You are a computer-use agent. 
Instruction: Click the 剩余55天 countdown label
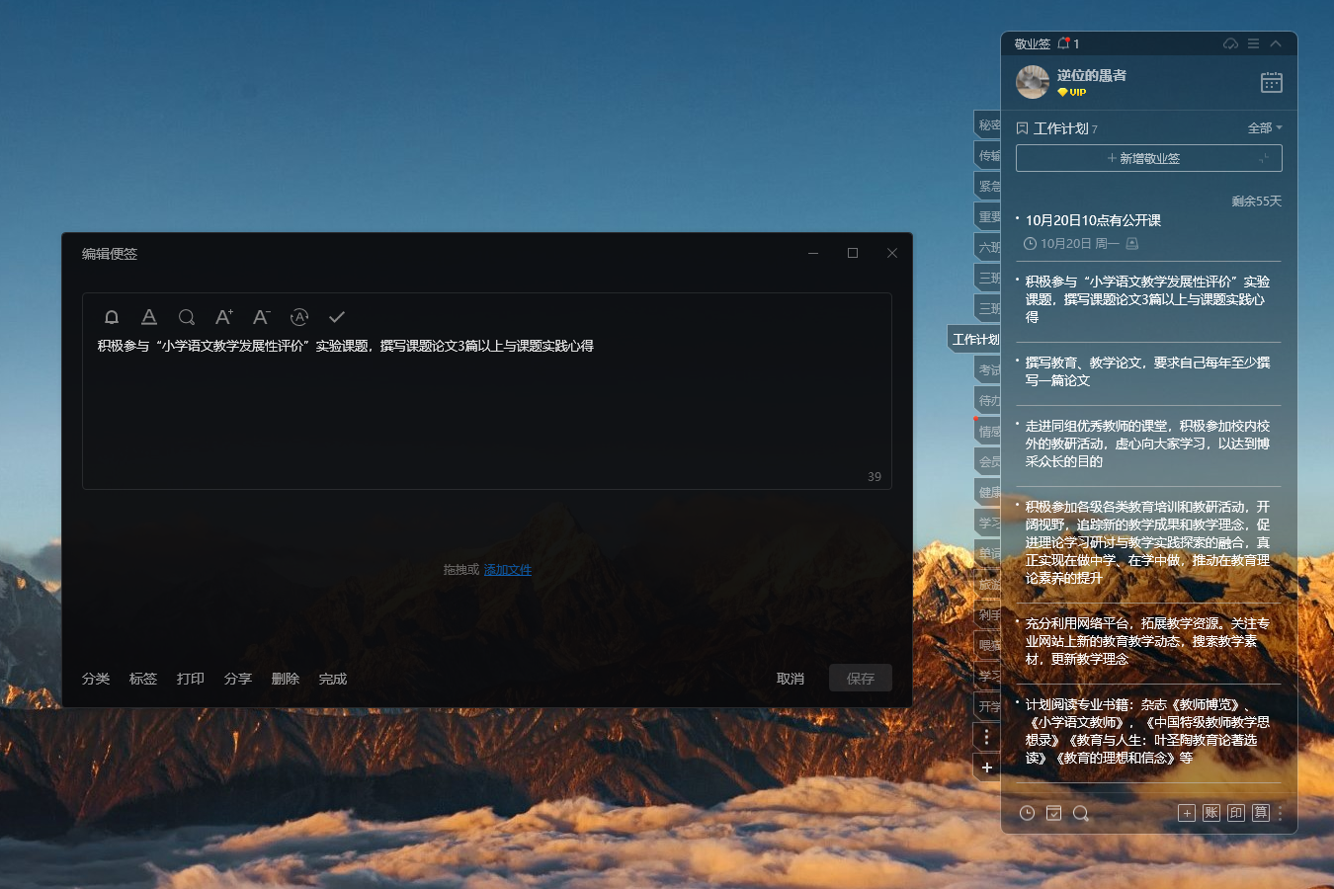pos(1256,202)
